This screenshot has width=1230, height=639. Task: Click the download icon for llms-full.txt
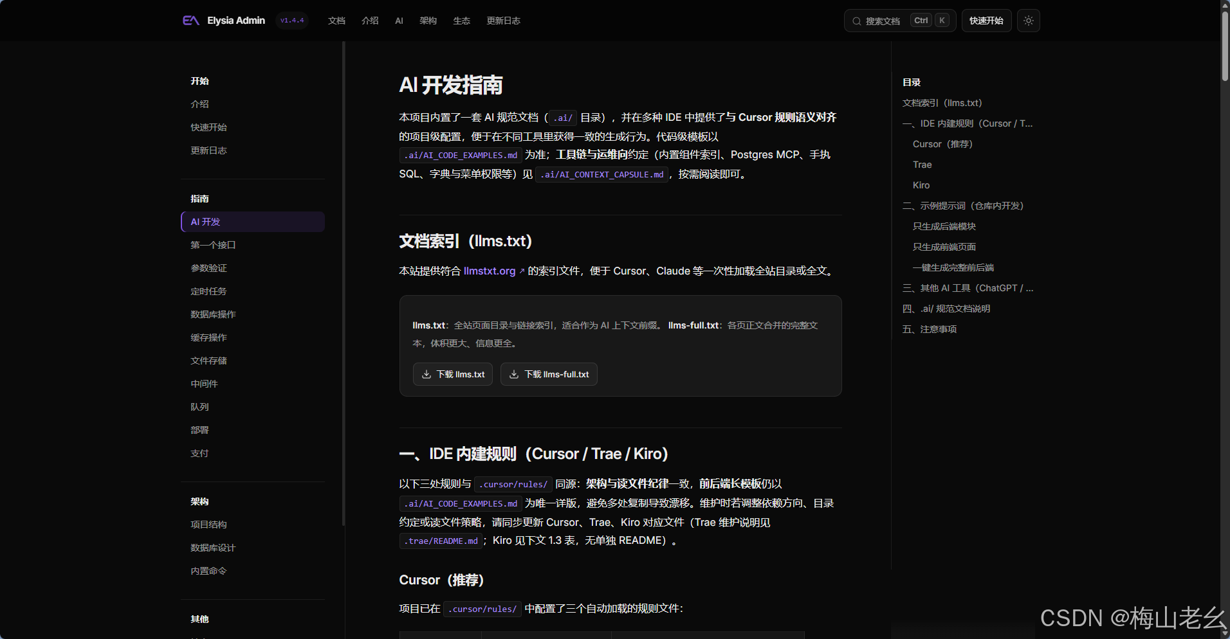tap(514, 374)
